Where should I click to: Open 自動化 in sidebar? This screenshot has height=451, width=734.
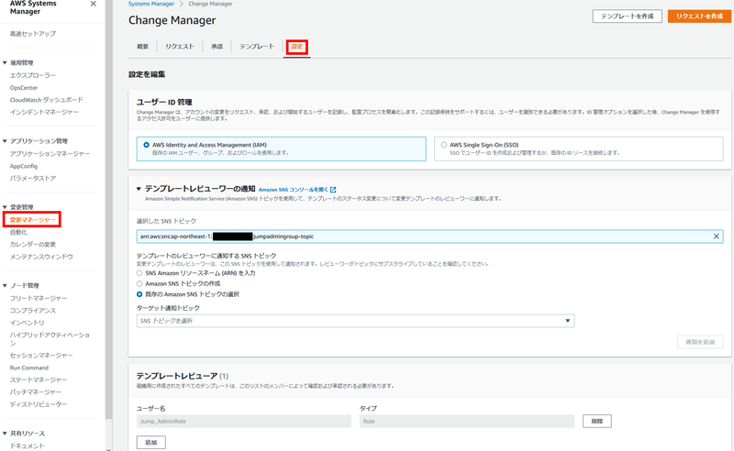(x=18, y=232)
